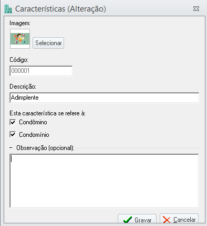Collapse the Observação section with minus sign
Screen dimensions: 207x226
pos(11,148)
